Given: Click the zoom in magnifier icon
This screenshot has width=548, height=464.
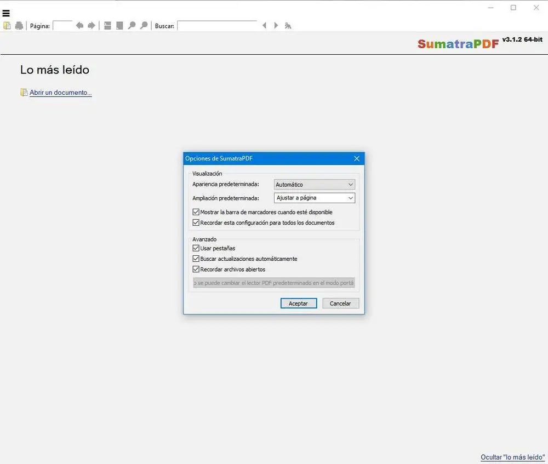Looking at the screenshot, I should [x=144, y=26].
